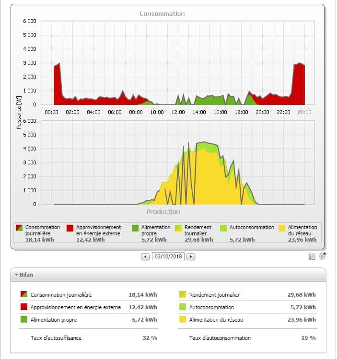
Task: Click Consommation journalière icon in Bilan
Action: tap(24, 295)
